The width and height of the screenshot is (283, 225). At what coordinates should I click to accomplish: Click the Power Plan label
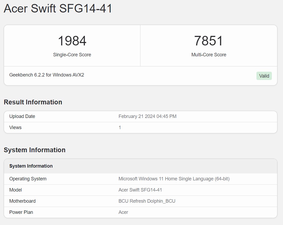pos(21,212)
